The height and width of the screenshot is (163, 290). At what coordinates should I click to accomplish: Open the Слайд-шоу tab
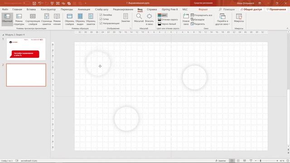click(101, 9)
